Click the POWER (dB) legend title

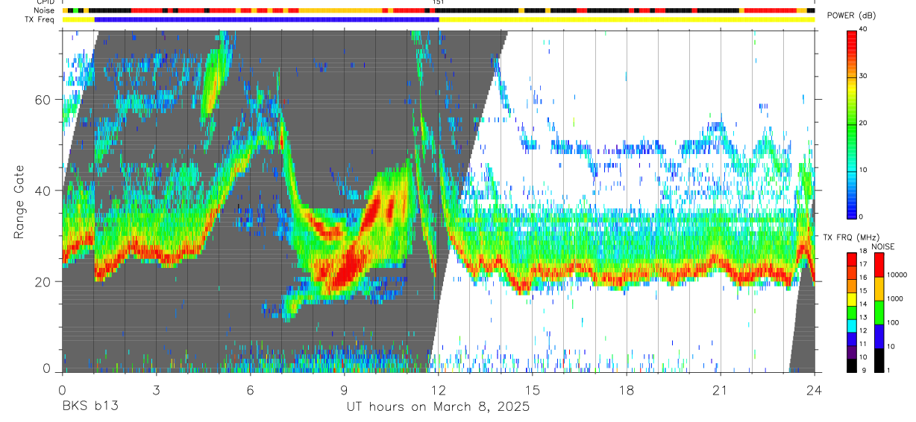[852, 16]
